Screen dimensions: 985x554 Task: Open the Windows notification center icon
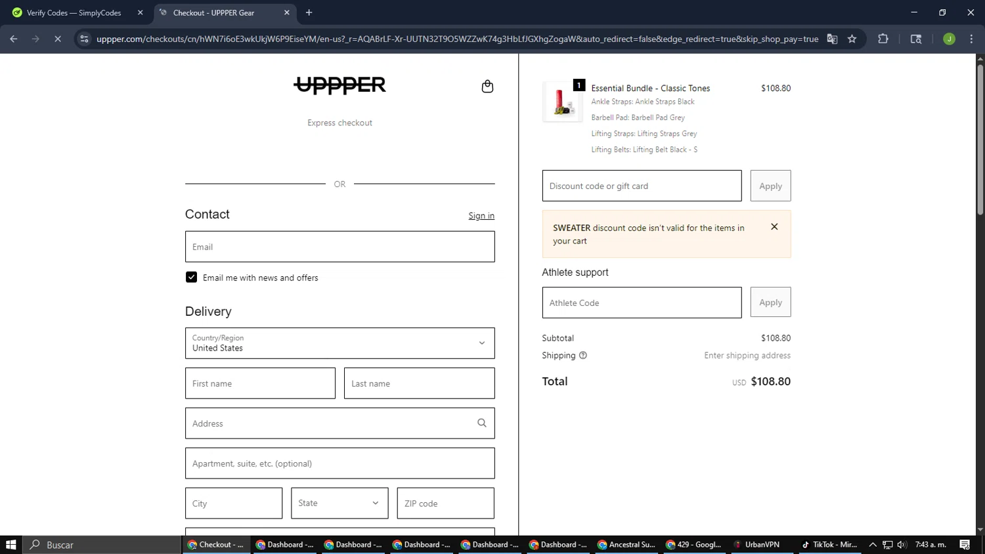tap(965, 545)
